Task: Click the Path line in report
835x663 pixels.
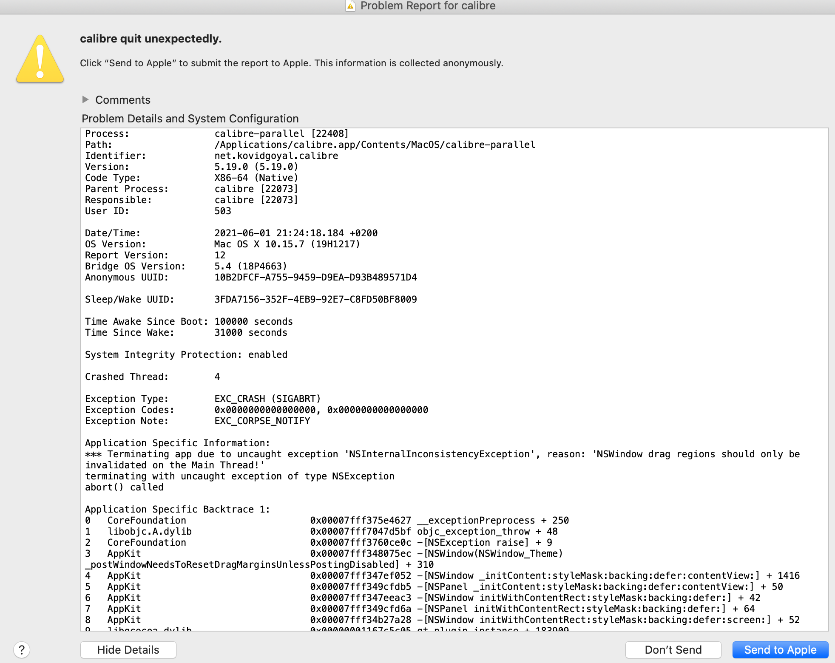Action: coord(374,144)
